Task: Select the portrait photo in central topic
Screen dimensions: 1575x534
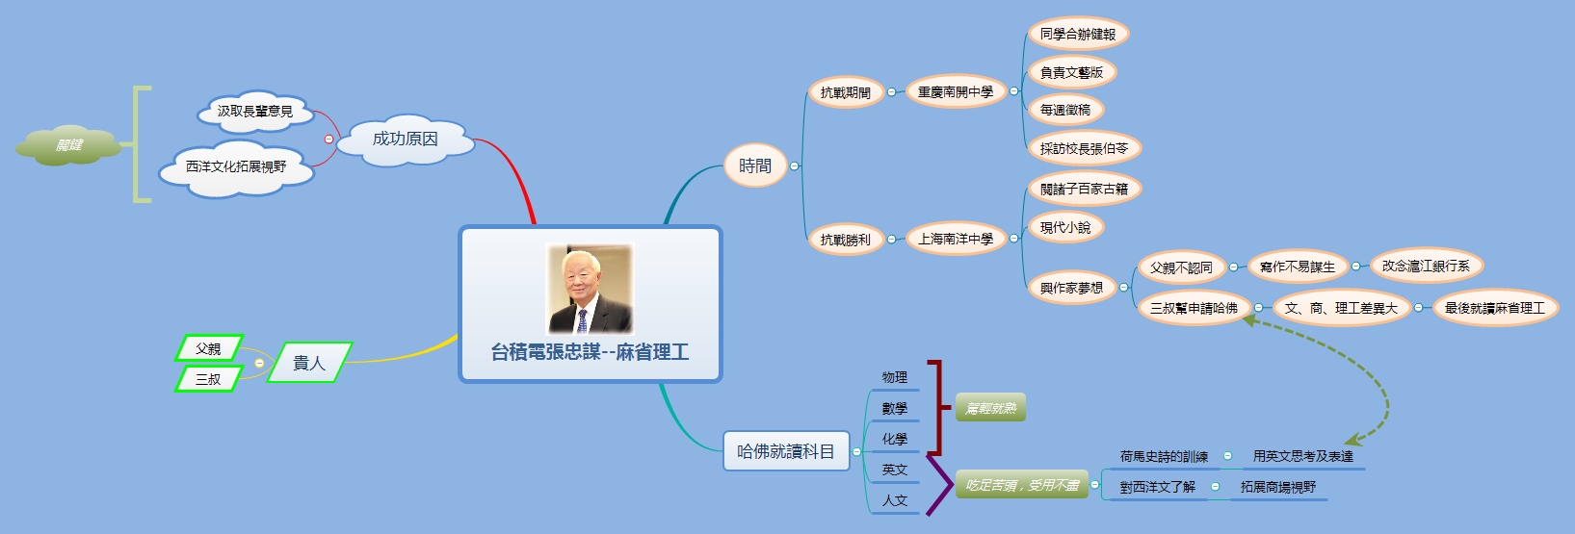Action: (x=591, y=289)
